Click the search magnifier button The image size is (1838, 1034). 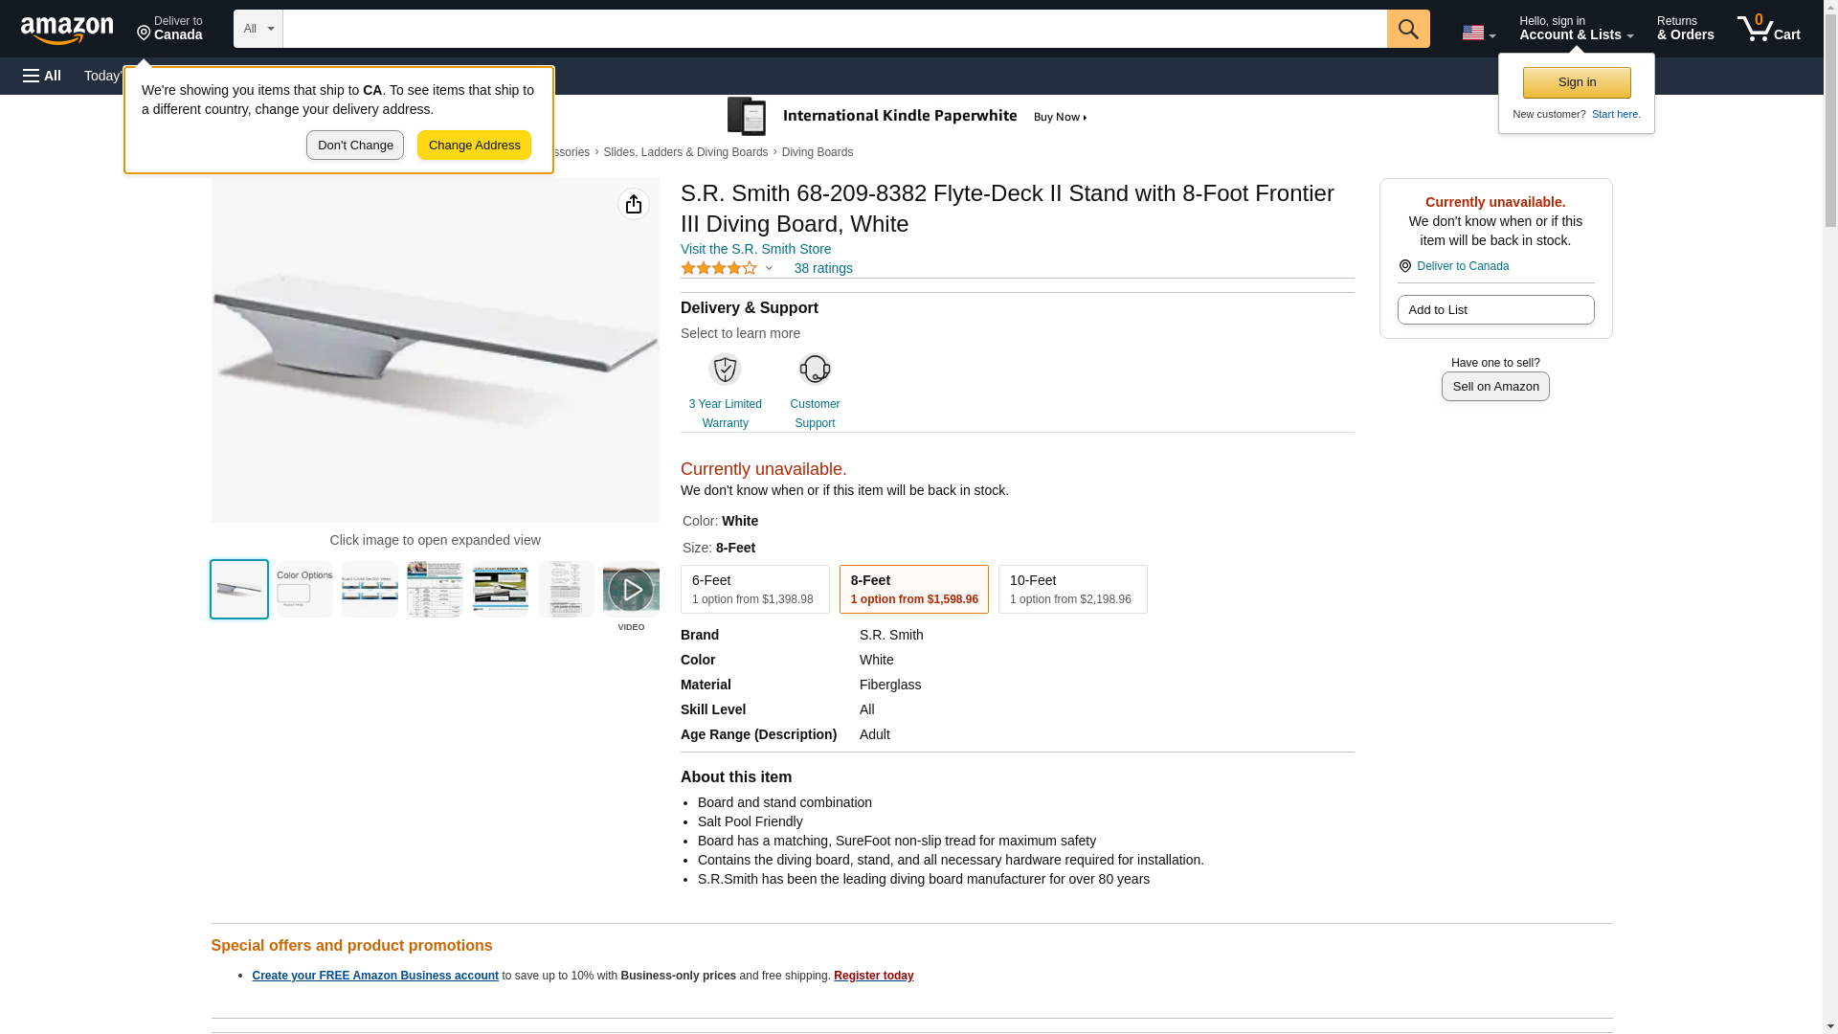pos(1407,29)
